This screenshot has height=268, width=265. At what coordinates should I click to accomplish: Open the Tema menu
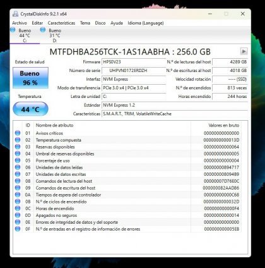point(85,23)
